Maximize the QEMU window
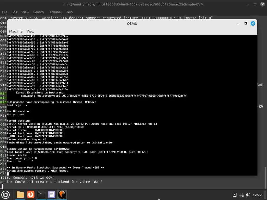The height and width of the screenshot is (200, 267). pyautogui.click(x=245, y=23)
